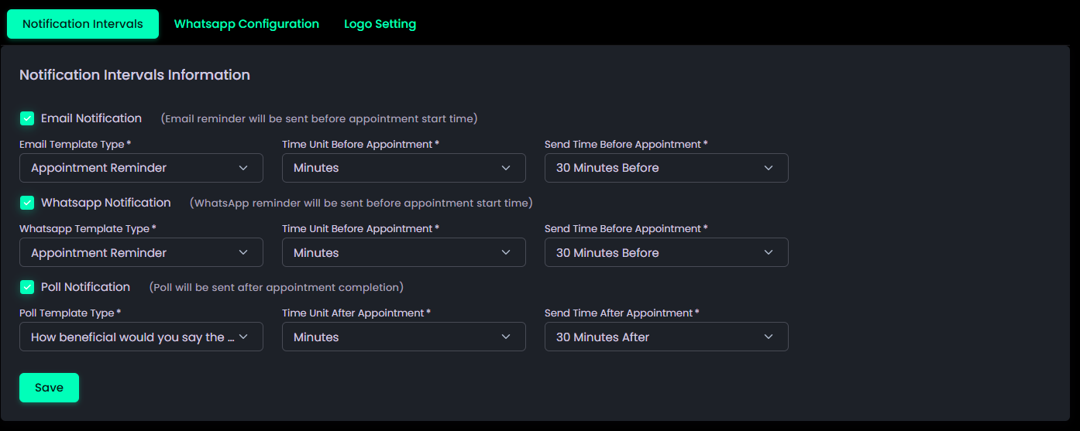Click chevron on poll Time Unit dropdown
This screenshot has height=431, width=1080.
click(x=506, y=337)
